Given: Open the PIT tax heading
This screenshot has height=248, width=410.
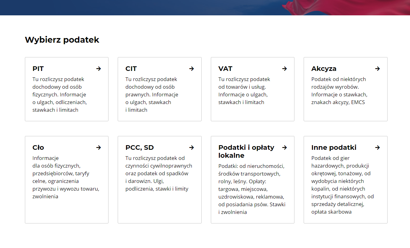Looking at the screenshot, I should 38,69.
